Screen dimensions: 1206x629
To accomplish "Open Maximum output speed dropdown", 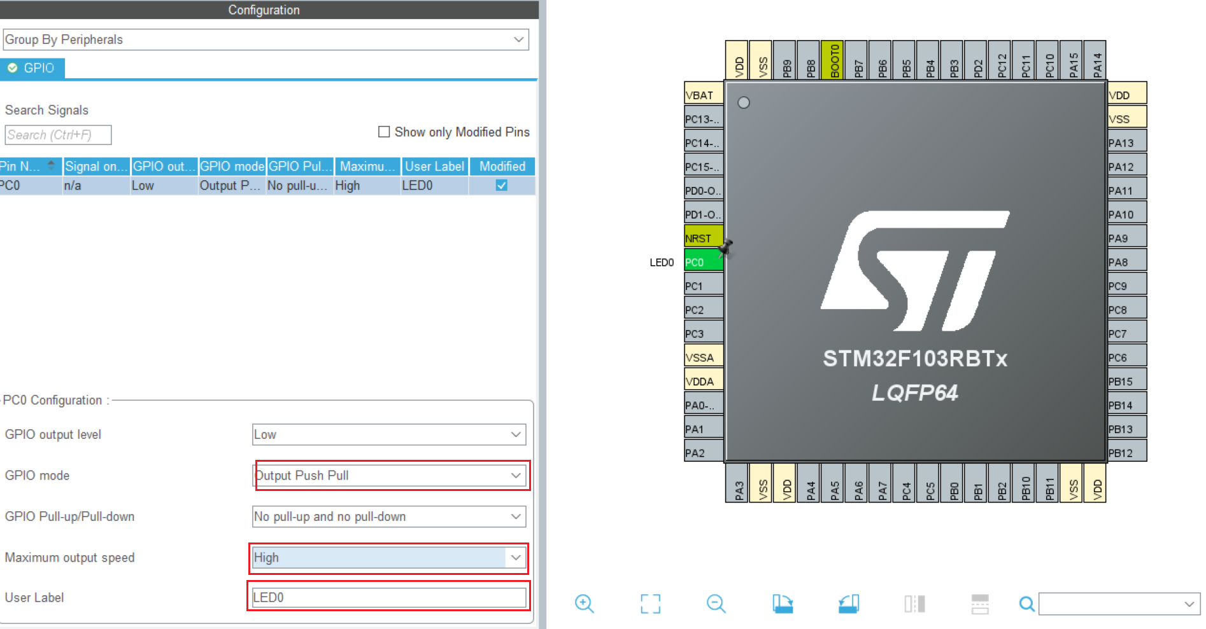I will pos(389,558).
